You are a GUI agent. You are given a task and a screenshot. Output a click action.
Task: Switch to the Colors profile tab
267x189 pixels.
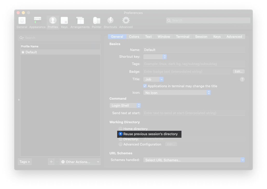(134, 37)
